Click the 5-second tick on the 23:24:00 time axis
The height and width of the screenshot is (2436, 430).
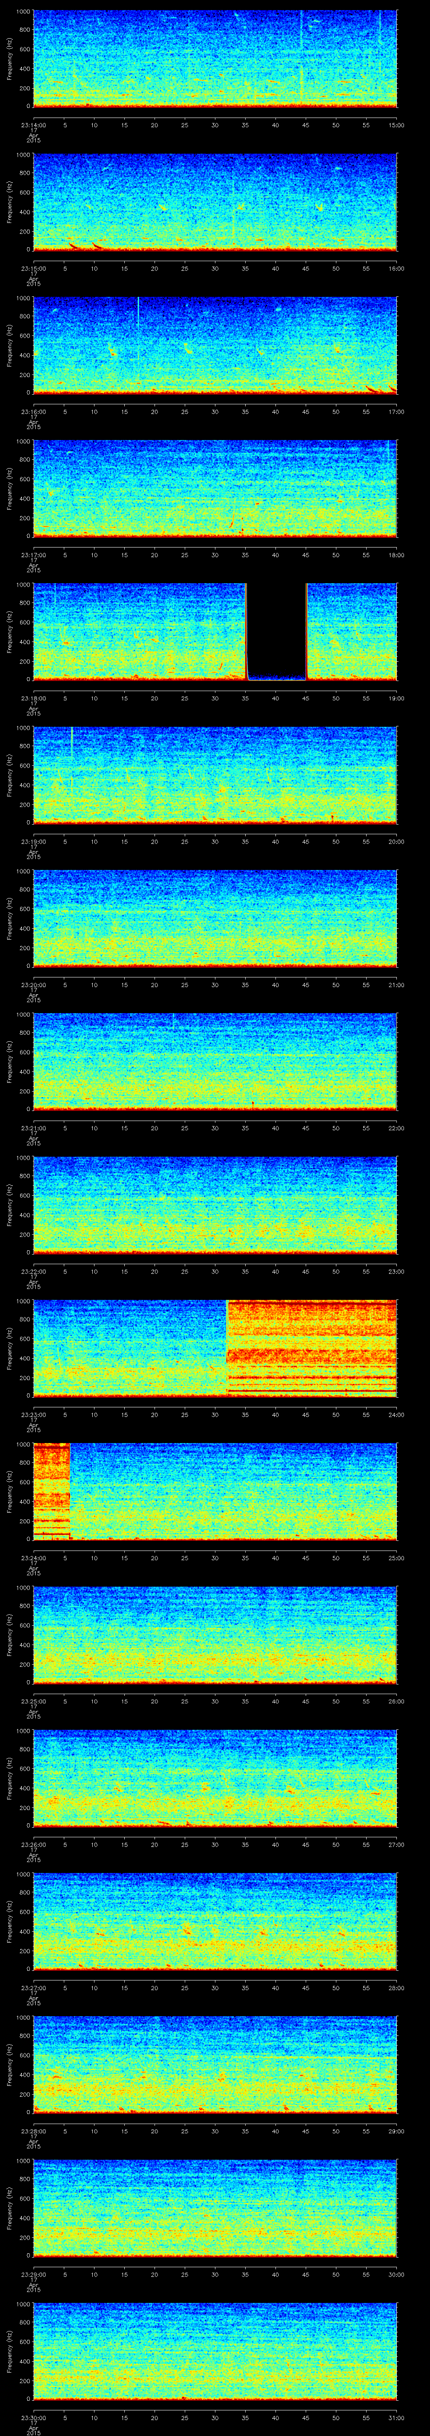click(64, 1559)
